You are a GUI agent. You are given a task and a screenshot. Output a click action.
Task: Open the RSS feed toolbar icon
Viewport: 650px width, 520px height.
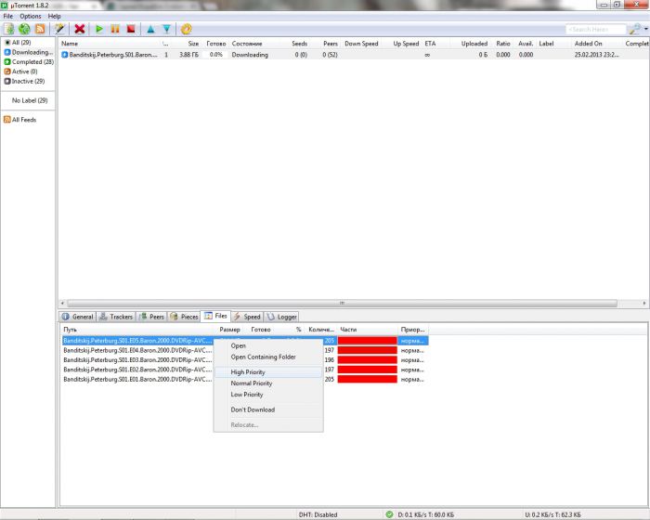click(x=40, y=30)
